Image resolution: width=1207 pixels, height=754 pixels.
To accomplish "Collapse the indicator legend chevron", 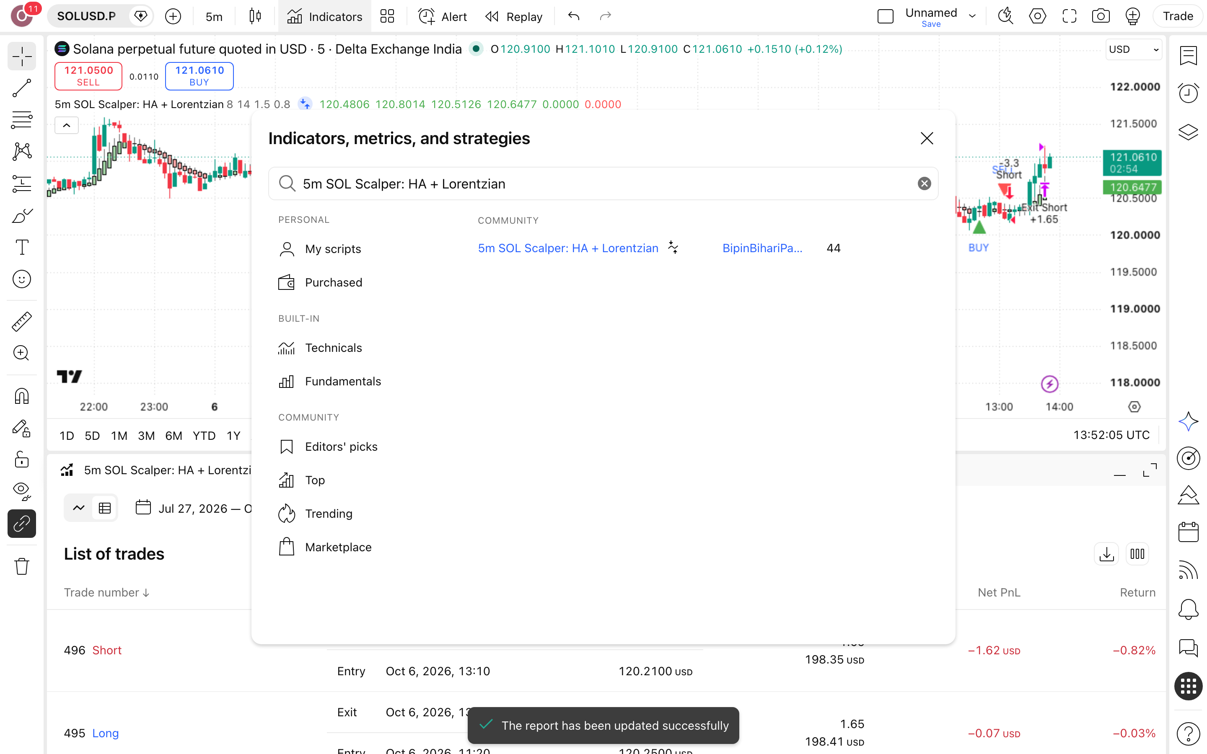I will [x=66, y=126].
